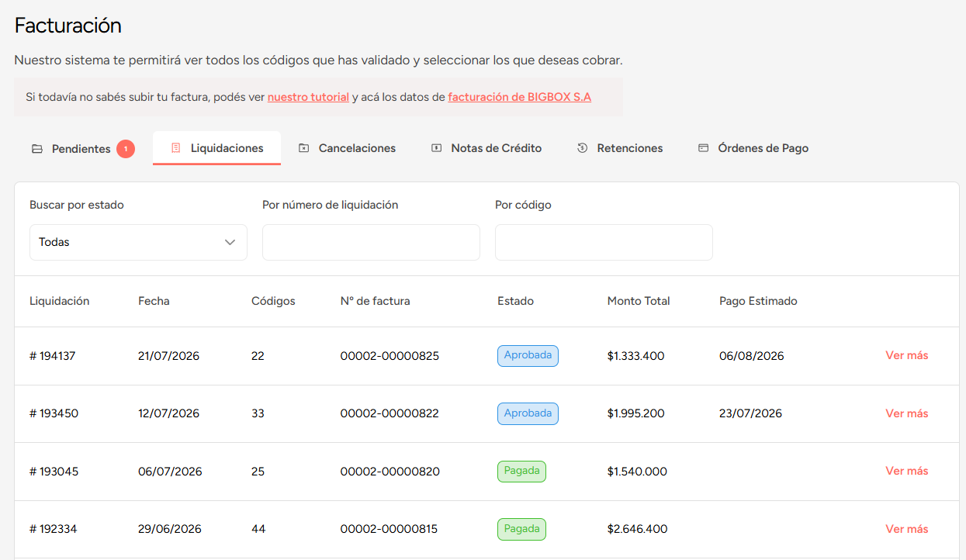This screenshot has height=560, width=966.
Task: Click the Facturación page heading
Action: [68, 26]
